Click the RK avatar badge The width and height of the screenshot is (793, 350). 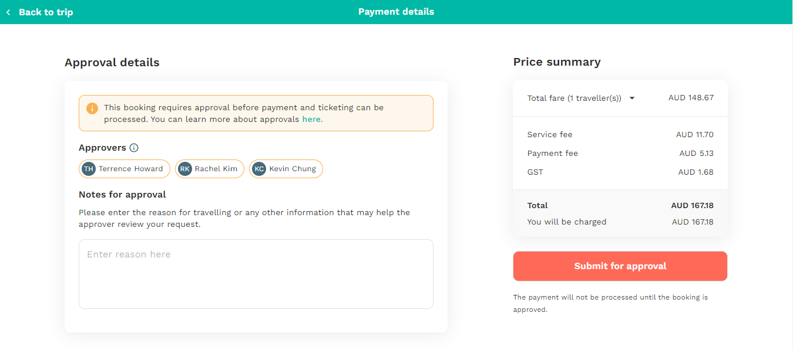pos(185,169)
